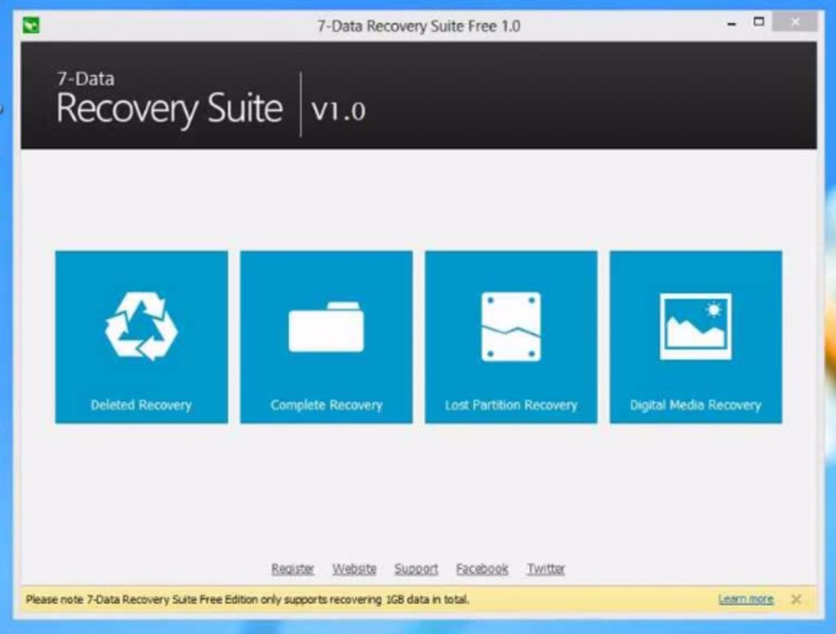Click the recycle arrows icon

click(141, 326)
